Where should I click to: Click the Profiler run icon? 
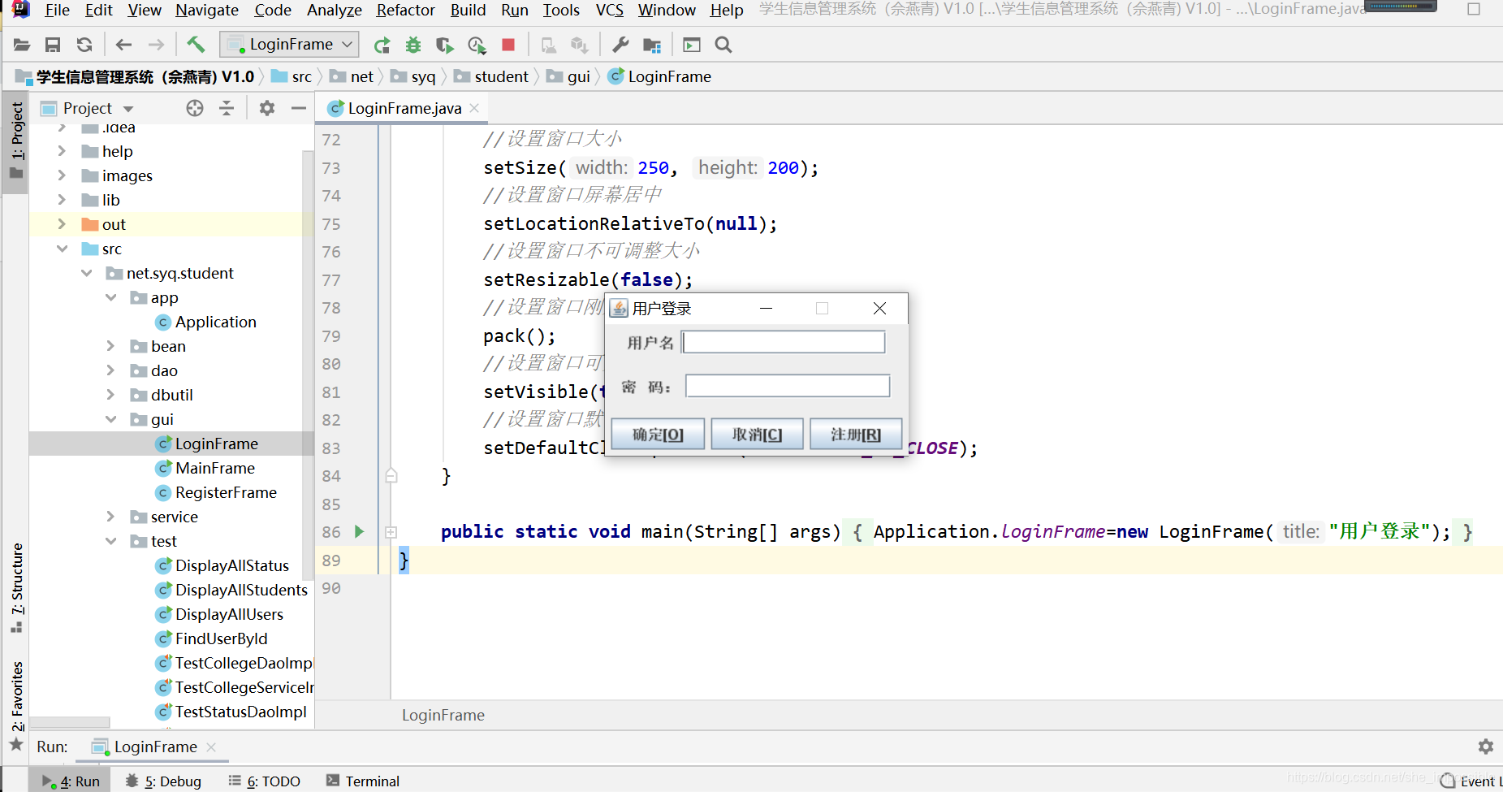[x=477, y=45]
